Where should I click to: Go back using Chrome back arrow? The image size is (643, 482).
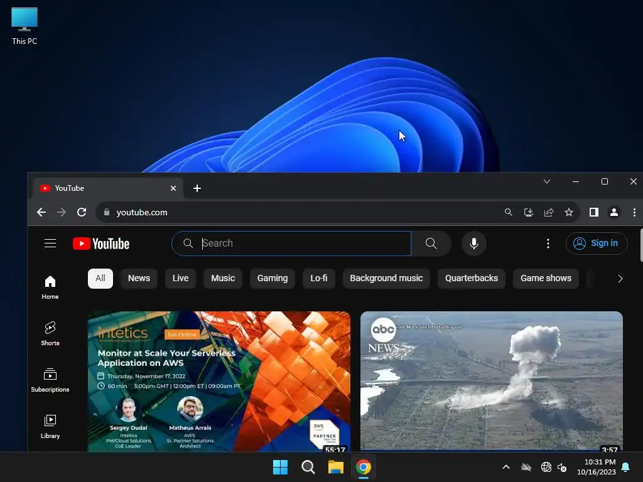pyautogui.click(x=41, y=212)
